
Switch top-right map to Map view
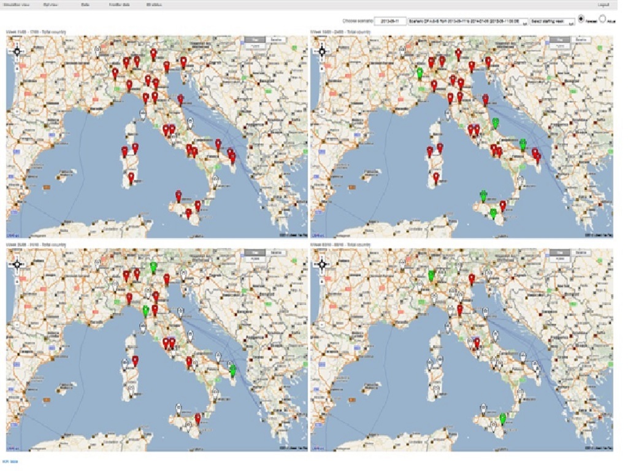560,40
